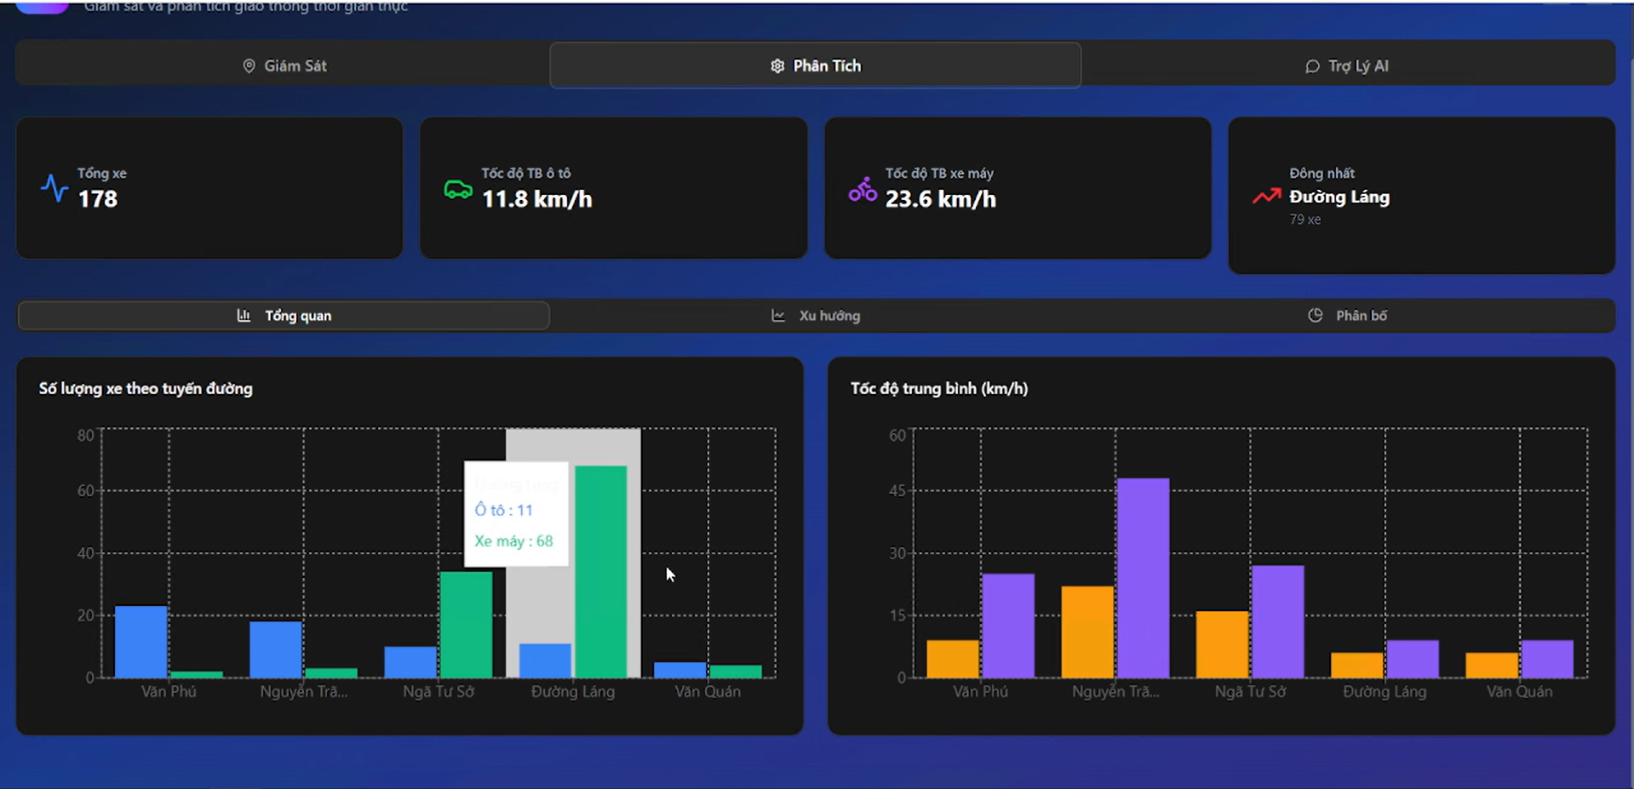Click the Tốc độ trung bình (km/h) title
The width and height of the screenshot is (1634, 789).
(938, 389)
